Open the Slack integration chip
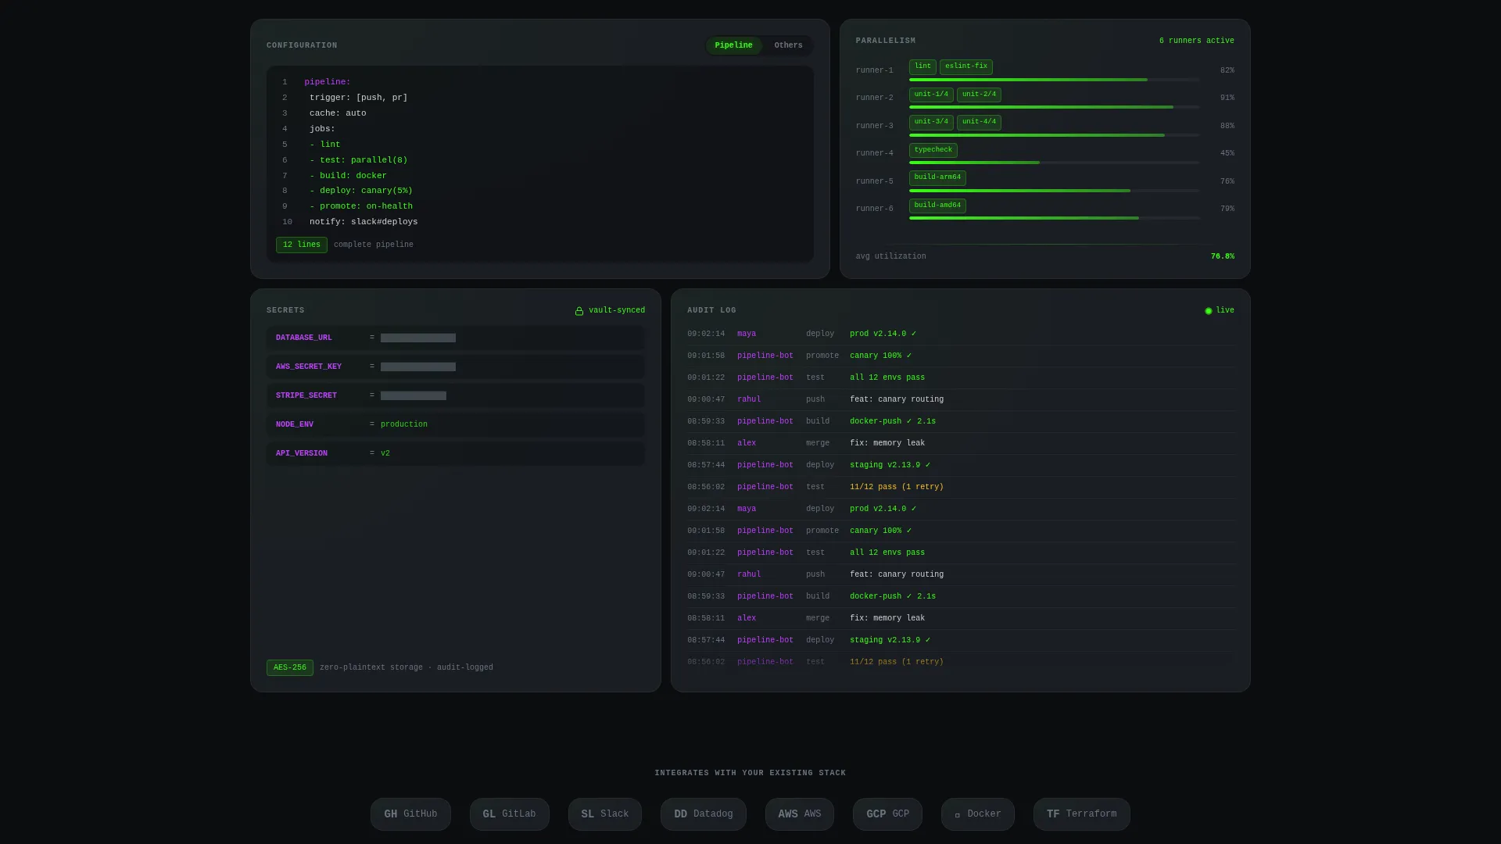This screenshot has width=1501, height=844. (605, 814)
